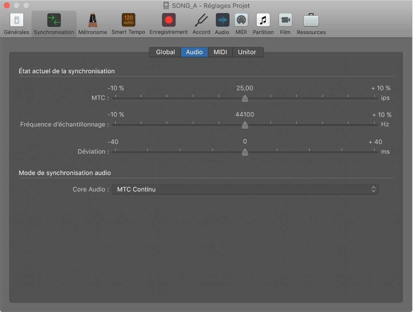Screen dimensions: 413x312
Task: Click the MTC slider handle
Action: pos(245,98)
